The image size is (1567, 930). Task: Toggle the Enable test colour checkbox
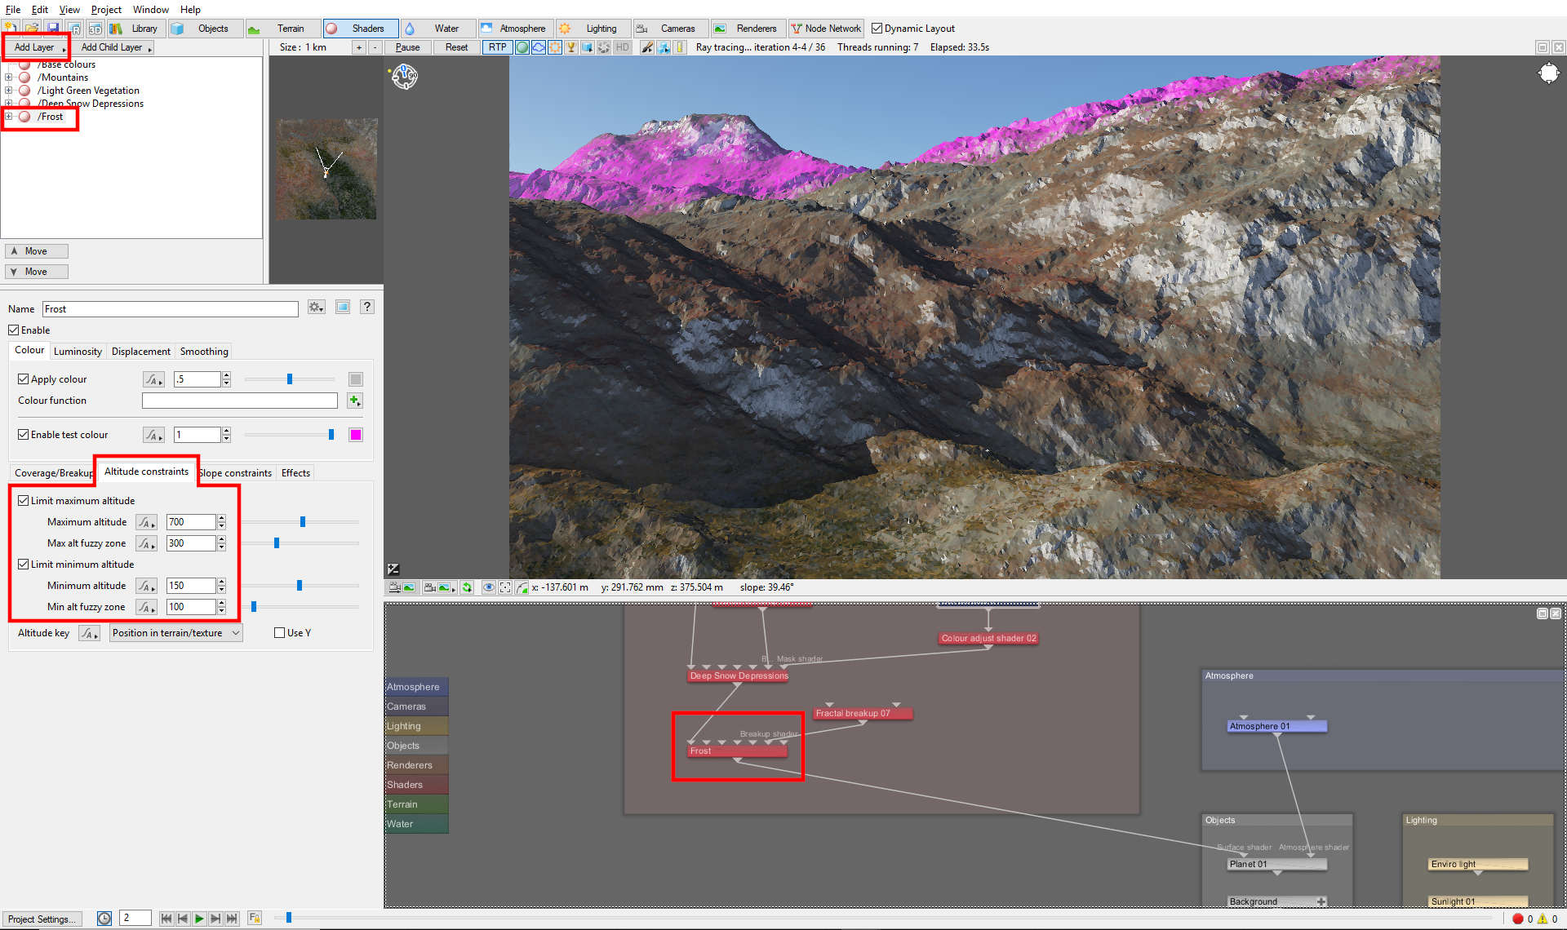point(24,435)
